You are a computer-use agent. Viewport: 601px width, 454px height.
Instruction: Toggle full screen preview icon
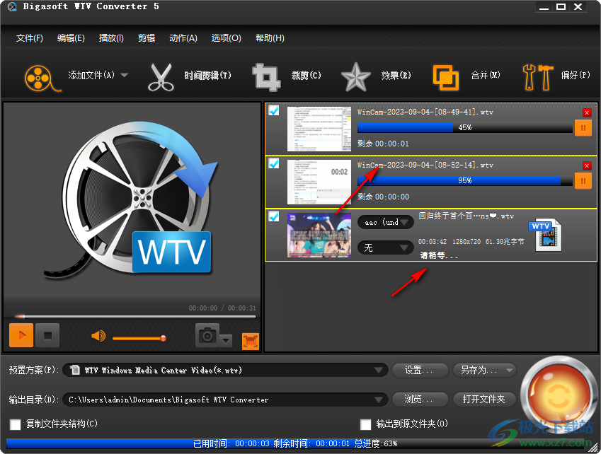pos(251,341)
